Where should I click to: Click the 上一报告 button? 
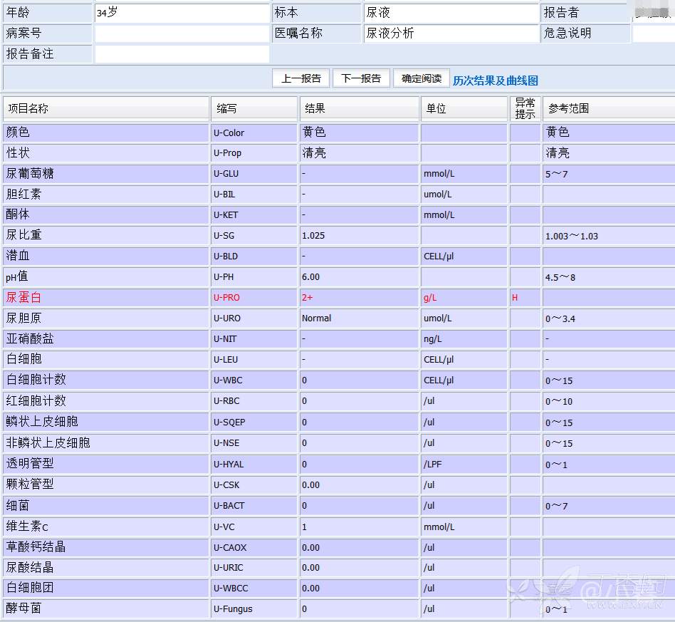click(300, 78)
